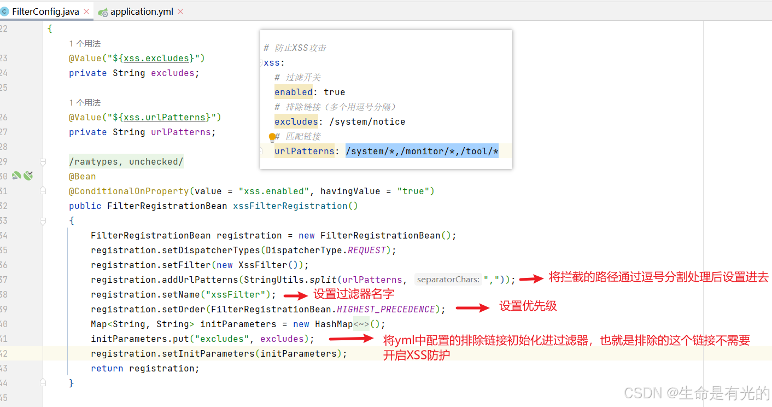Click the 'return registration;' statement
Viewport: 772px width, 407px height.
145,368
